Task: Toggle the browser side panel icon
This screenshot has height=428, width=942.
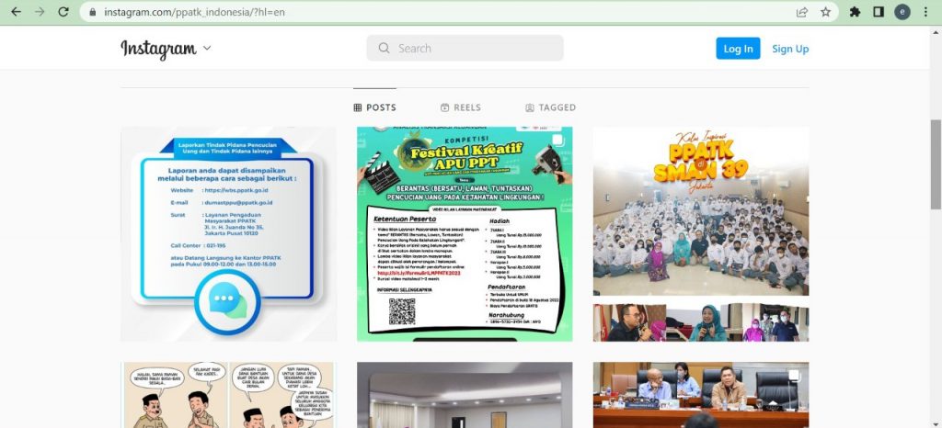Action: pos(879,12)
